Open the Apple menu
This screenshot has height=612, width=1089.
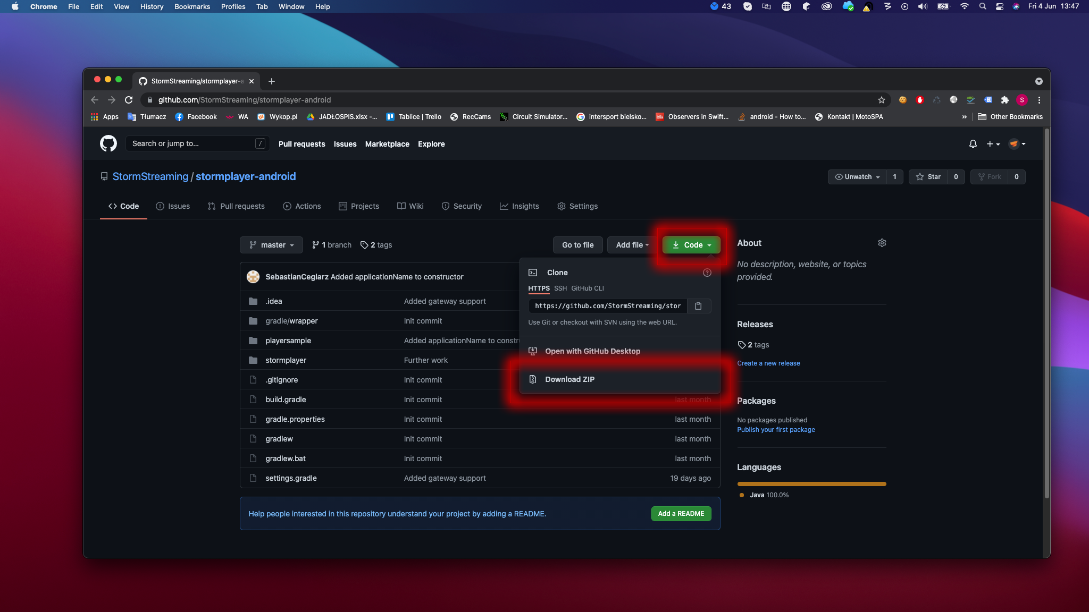15,6
